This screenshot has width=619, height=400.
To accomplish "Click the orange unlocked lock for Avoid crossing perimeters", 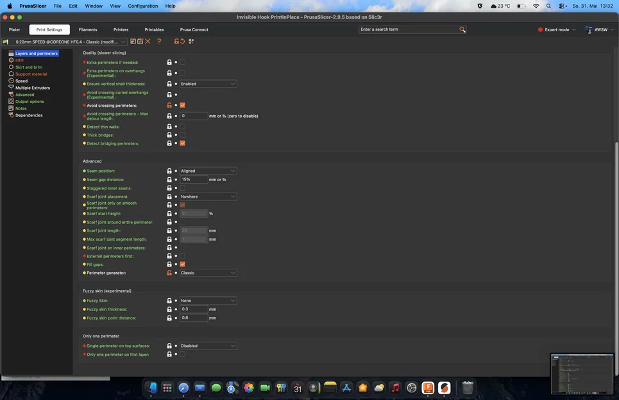I will click(169, 105).
